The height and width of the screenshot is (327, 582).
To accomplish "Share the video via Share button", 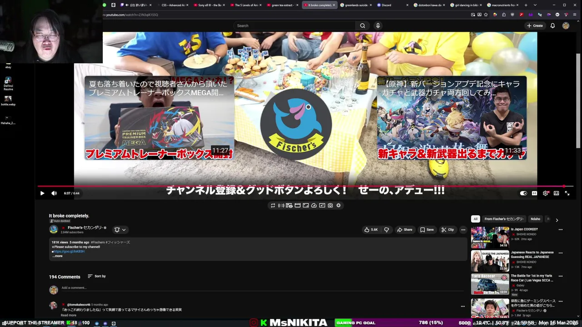I will point(404,230).
